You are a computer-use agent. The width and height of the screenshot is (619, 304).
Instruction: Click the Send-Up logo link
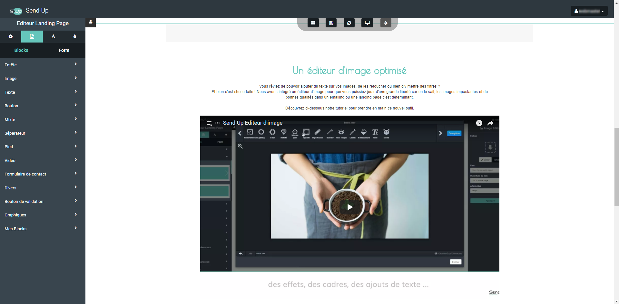(29, 11)
